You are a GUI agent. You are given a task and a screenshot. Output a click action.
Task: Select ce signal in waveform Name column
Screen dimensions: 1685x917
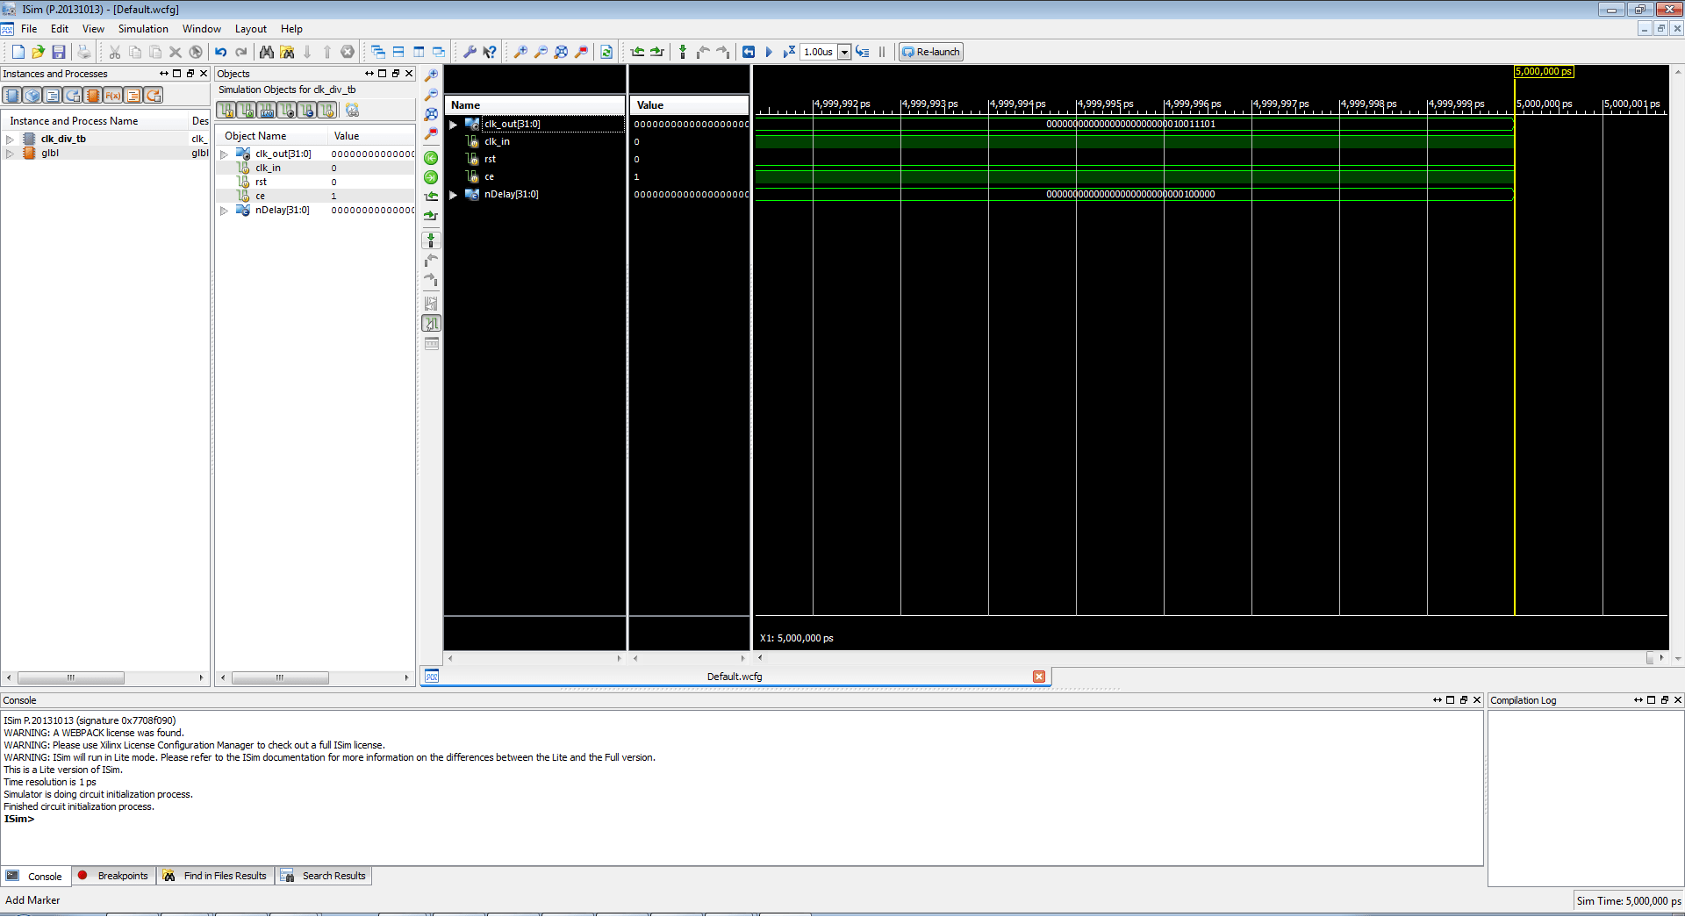489,176
